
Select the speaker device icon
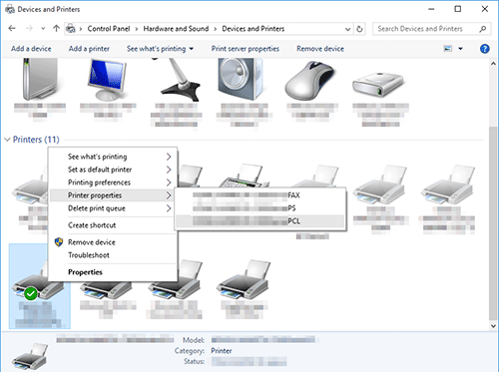pyautogui.click(x=240, y=80)
